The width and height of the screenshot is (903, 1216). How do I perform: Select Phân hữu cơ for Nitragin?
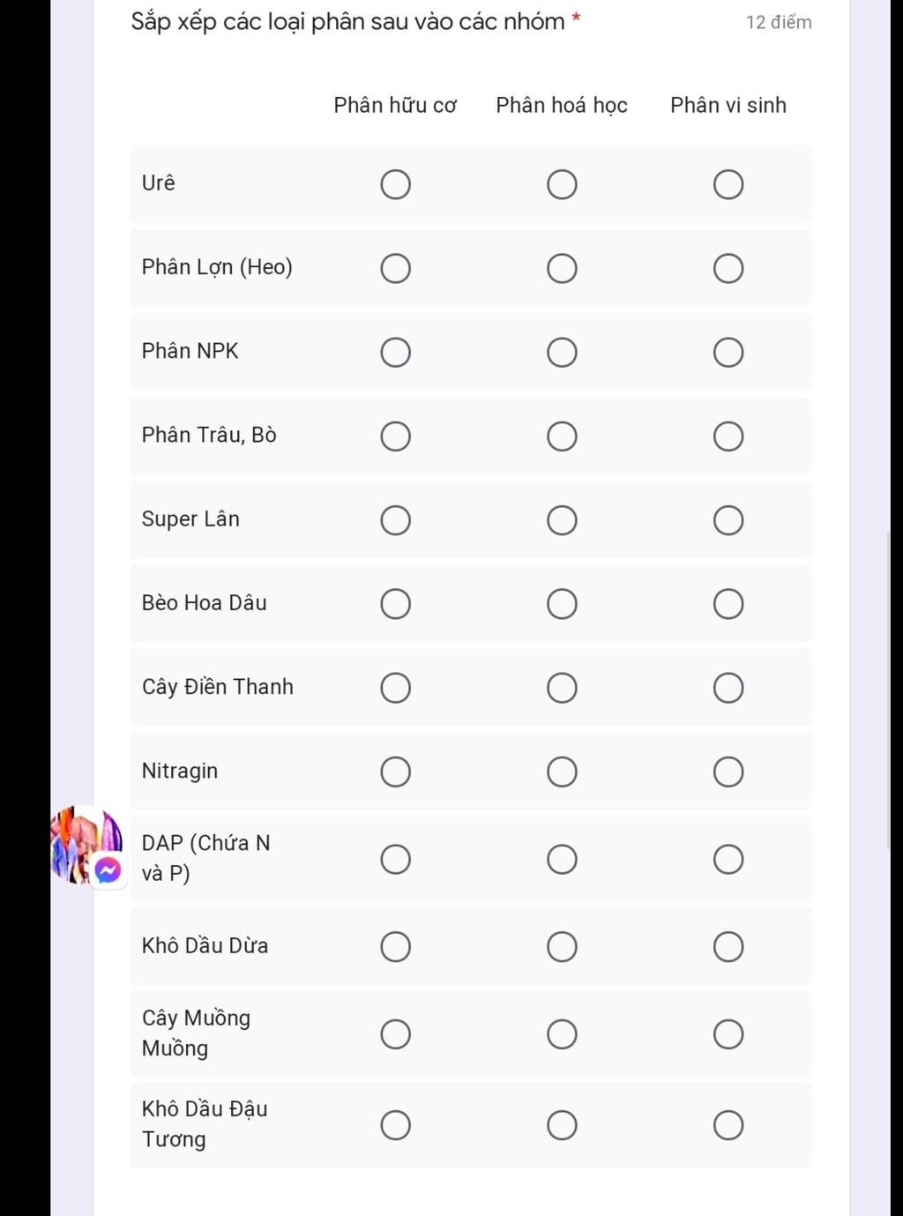point(395,772)
